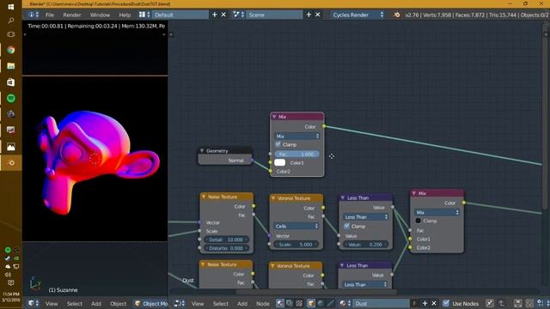The width and height of the screenshot is (550, 309).
Task: Click the scene browse icon in the header
Action: coord(238,15)
